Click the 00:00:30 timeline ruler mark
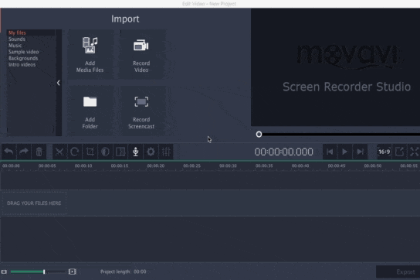This screenshot has height=280, width=420. 228,166
